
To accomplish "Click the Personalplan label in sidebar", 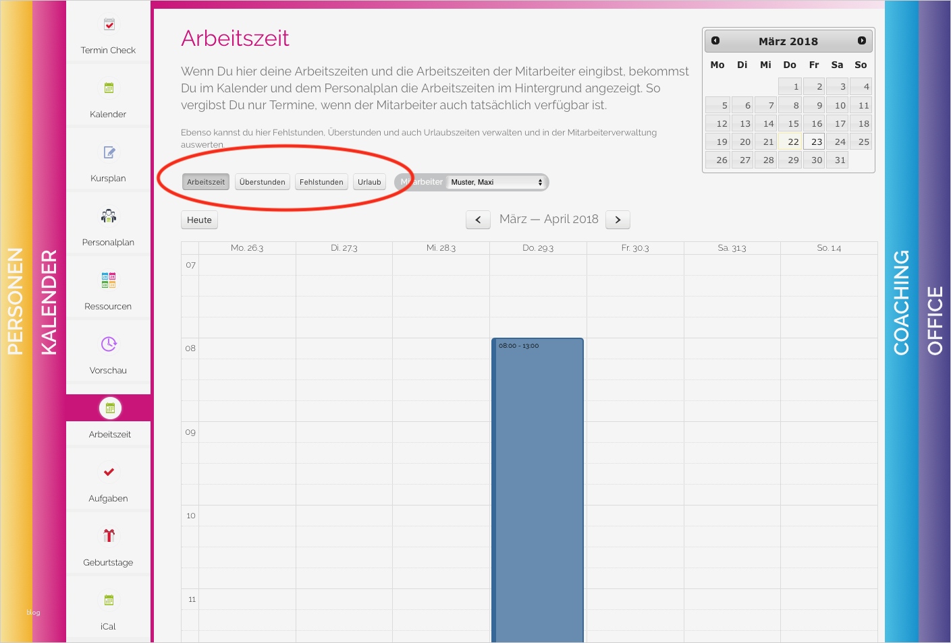I will pyautogui.click(x=108, y=243).
